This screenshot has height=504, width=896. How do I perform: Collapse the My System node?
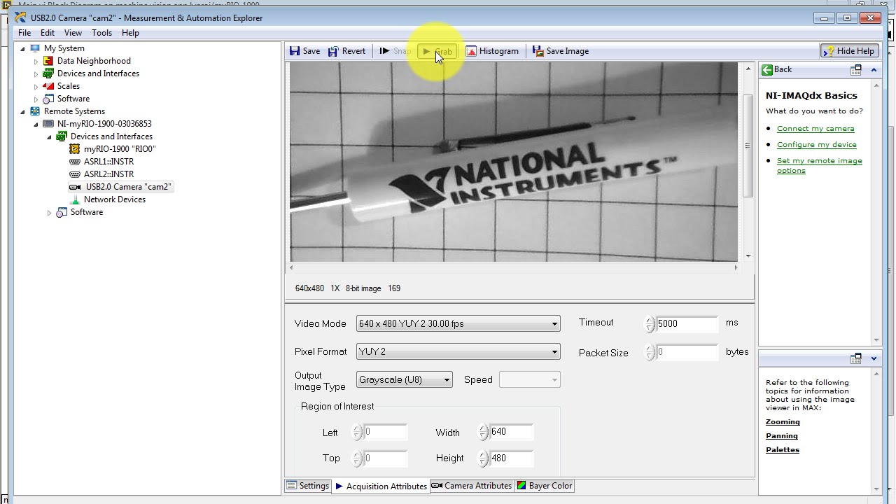pos(22,48)
